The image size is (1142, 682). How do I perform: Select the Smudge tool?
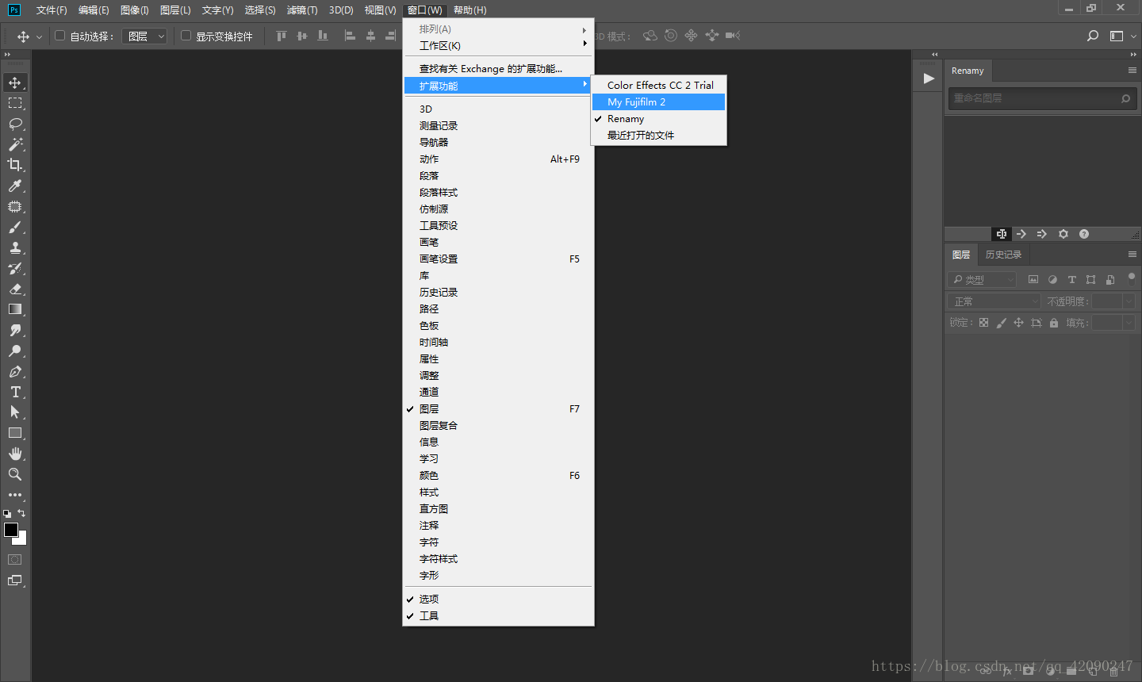click(x=15, y=330)
